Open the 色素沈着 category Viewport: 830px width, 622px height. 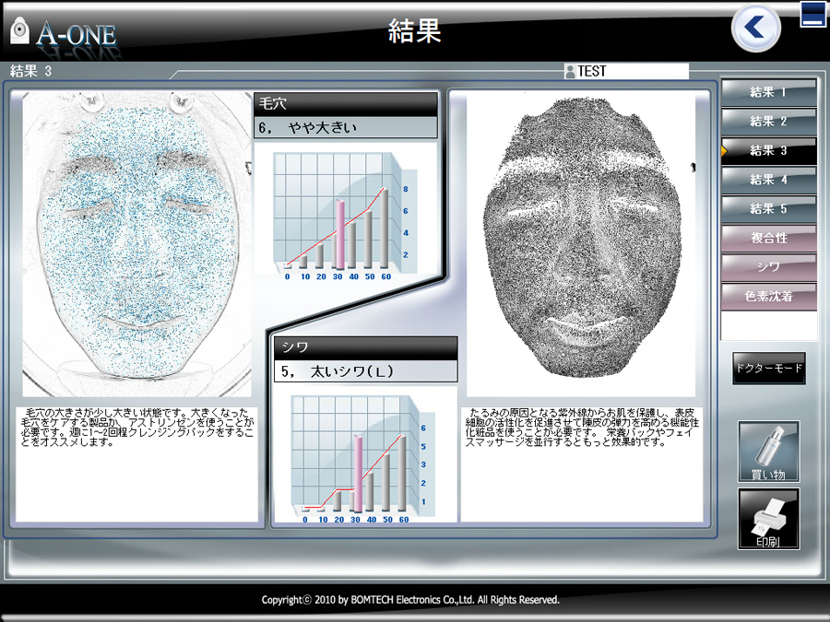click(x=768, y=297)
